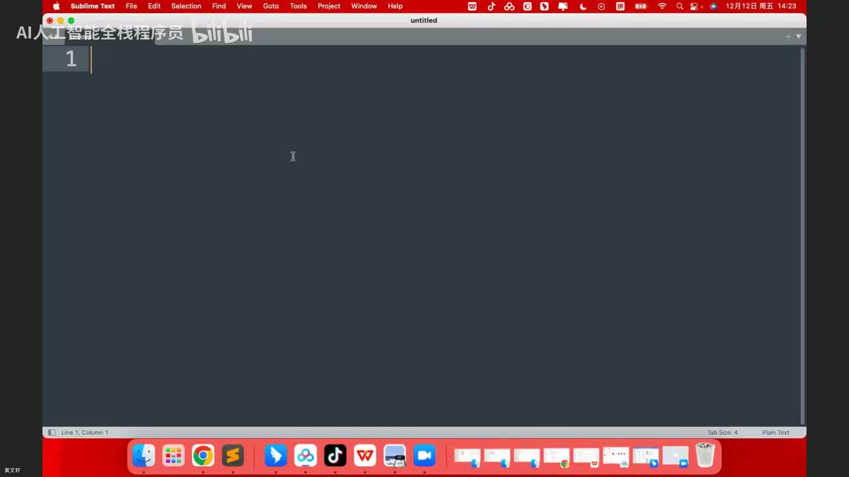Open WPS Office from the Dock

tap(365, 456)
